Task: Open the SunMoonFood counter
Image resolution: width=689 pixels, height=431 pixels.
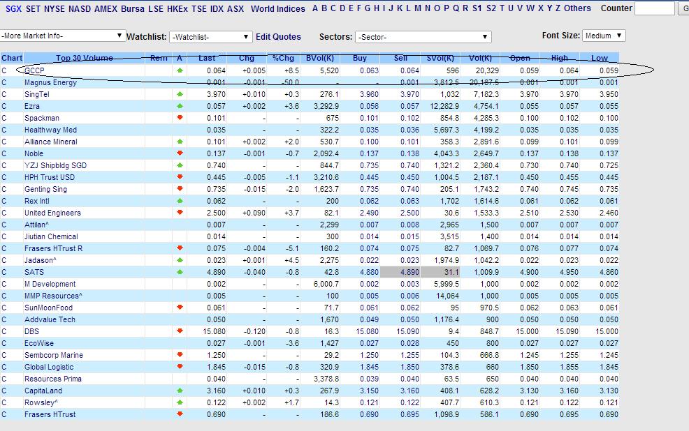Action: 48,308
